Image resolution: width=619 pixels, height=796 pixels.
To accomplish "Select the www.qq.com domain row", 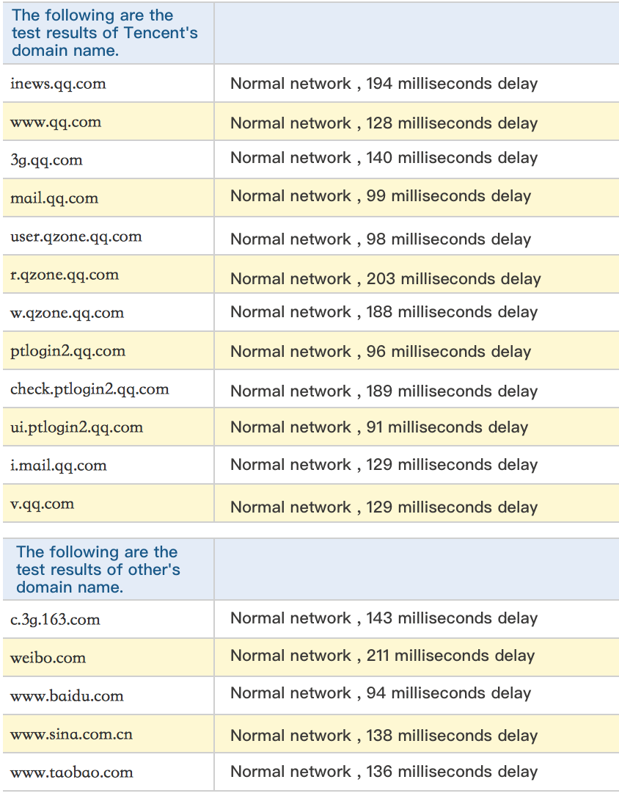I will click(56, 122).
